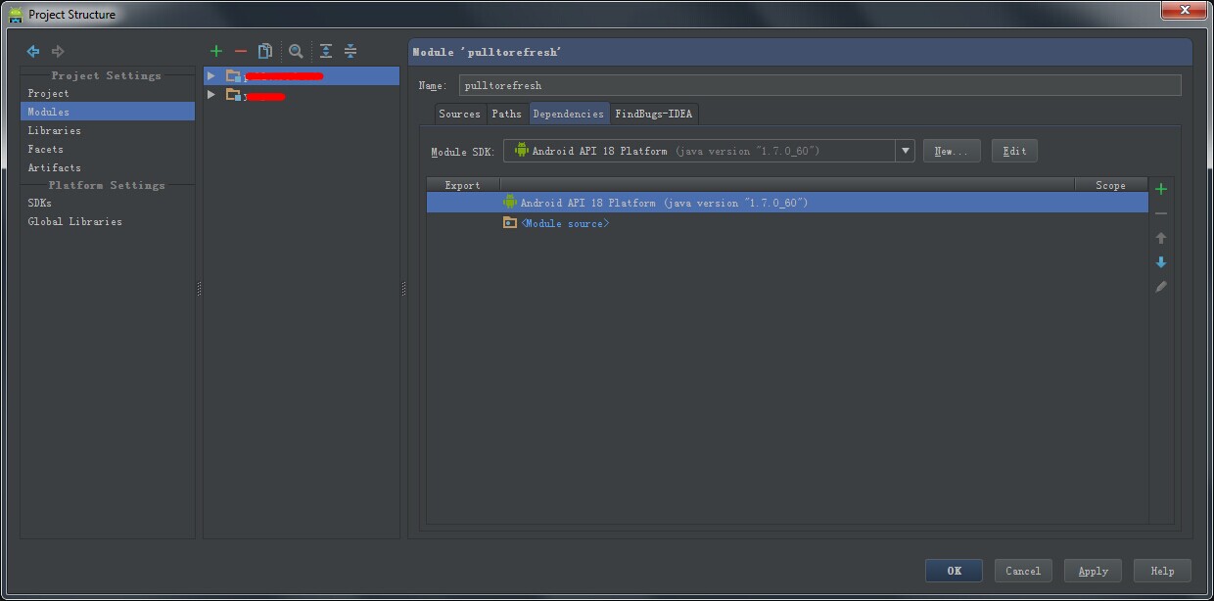
Task: Select the Module source row
Action: tap(787, 223)
